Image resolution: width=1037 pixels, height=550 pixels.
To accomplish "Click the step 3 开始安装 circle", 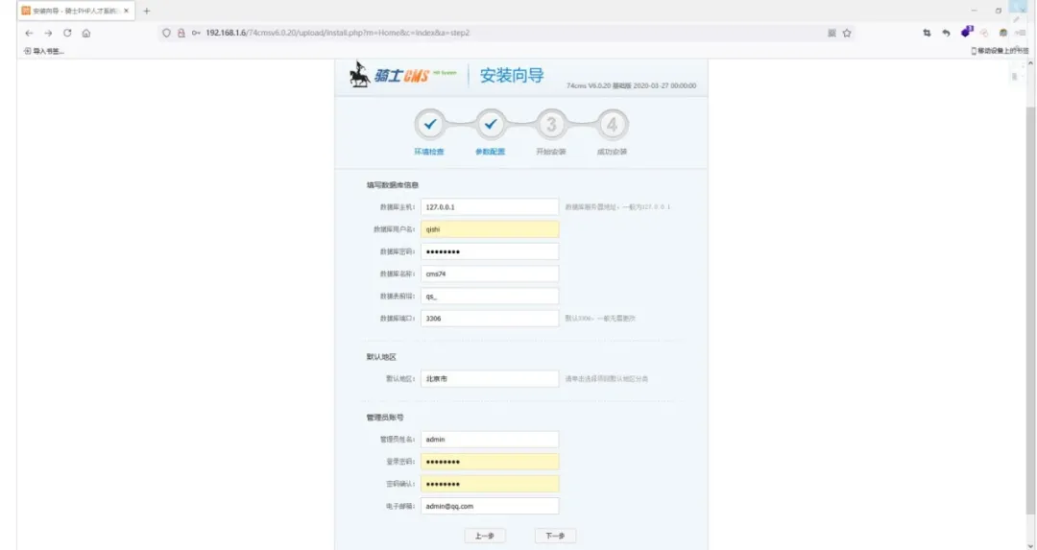I will 550,125.
